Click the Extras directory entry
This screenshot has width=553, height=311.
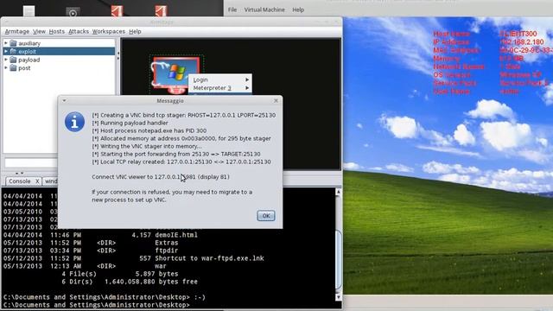167,243
